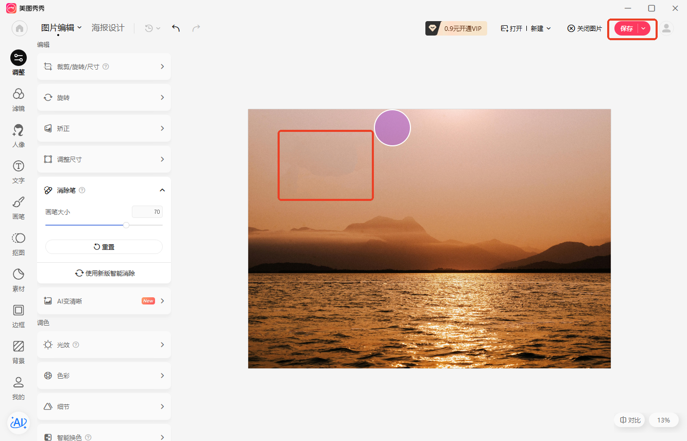Click 打开 to open an image
Image resolution: width=687 pixels, height=441 pixels.
click(x=511, y=28)
